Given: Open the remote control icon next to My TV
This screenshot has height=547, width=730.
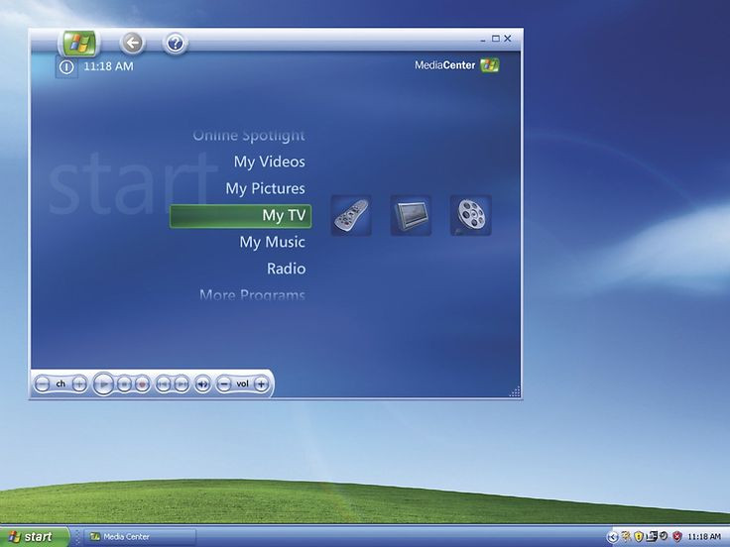Looking at the screenshot, I should [351, 215].
